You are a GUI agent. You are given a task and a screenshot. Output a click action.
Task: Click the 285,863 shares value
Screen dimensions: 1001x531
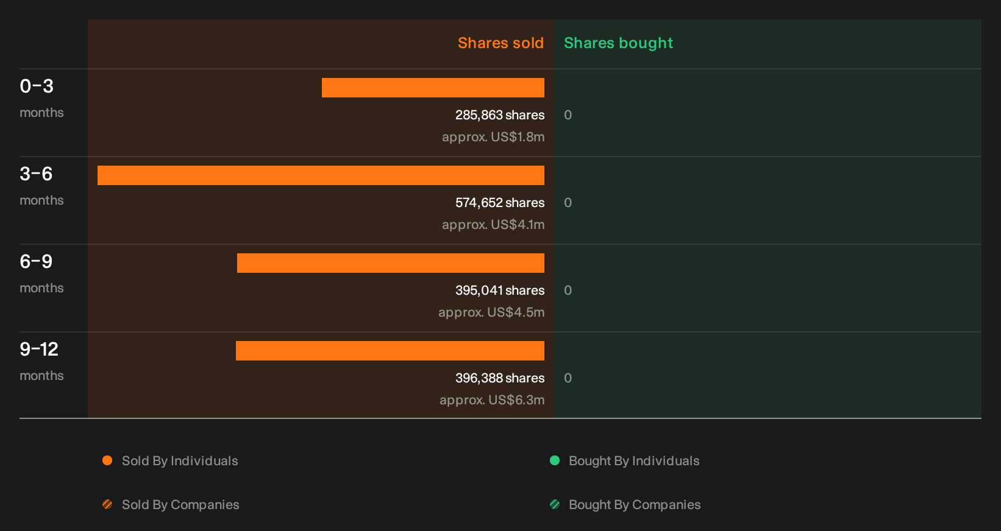(x=500, y=115)
